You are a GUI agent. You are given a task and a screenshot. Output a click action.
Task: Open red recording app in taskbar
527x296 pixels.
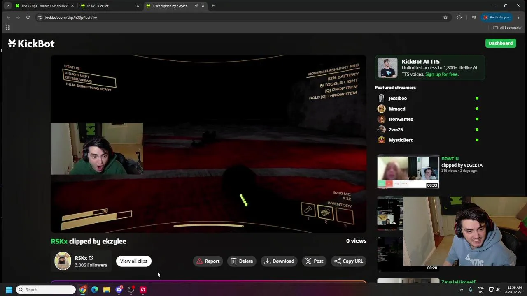pyautogui.click(x=143, y=290)
